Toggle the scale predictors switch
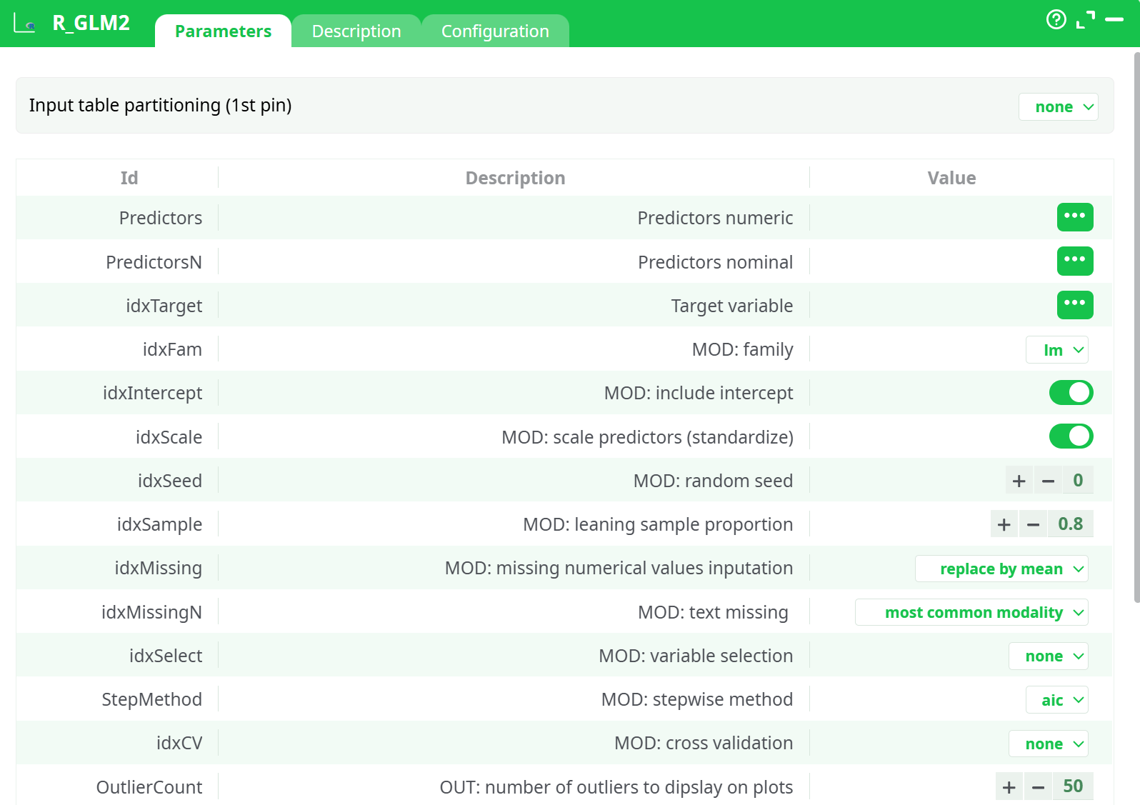1140x805 pixels. click(1071, 436)
